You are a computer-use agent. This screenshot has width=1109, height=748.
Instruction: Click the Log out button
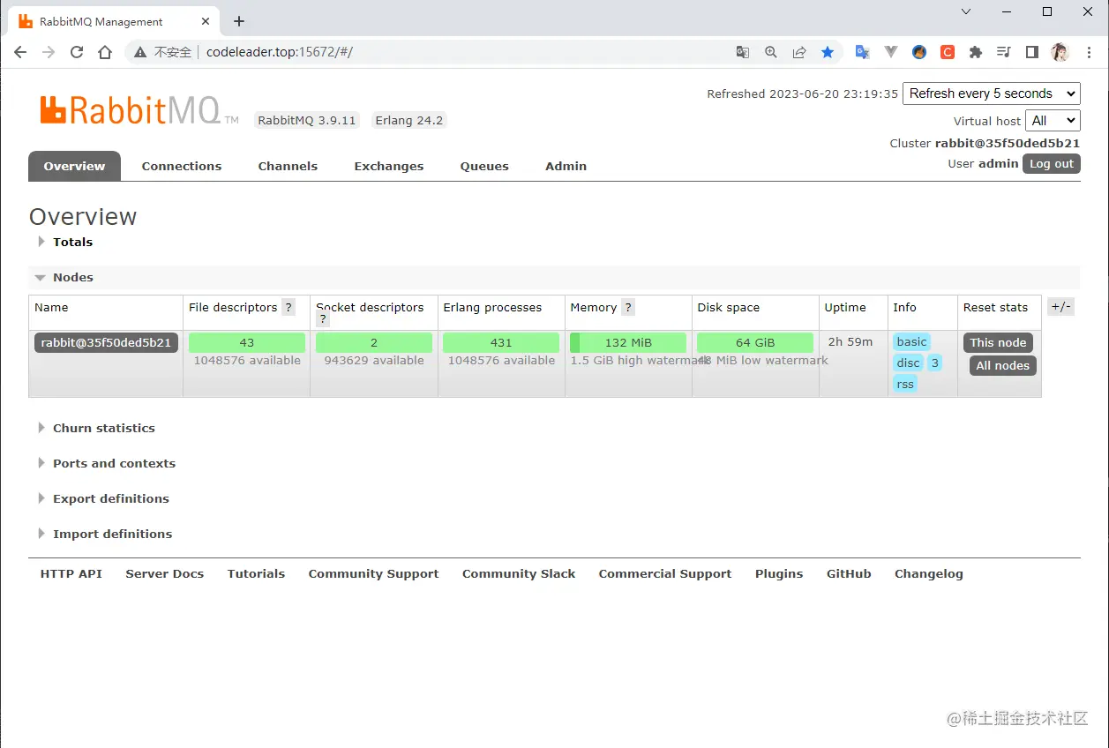pyautogui.click(x=1052, y=163)
